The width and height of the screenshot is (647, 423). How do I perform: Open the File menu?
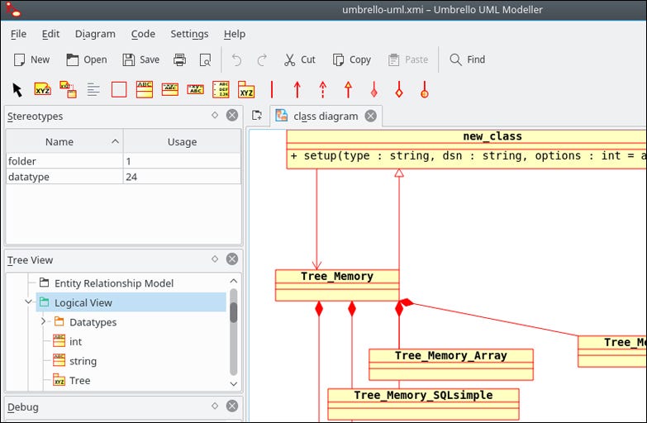tap(18, 34)
